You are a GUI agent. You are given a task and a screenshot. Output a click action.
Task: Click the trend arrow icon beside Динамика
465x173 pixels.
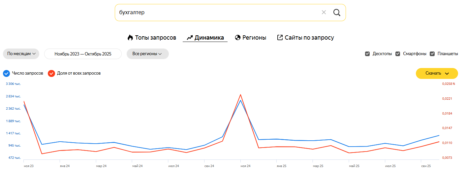click(190, 38)
